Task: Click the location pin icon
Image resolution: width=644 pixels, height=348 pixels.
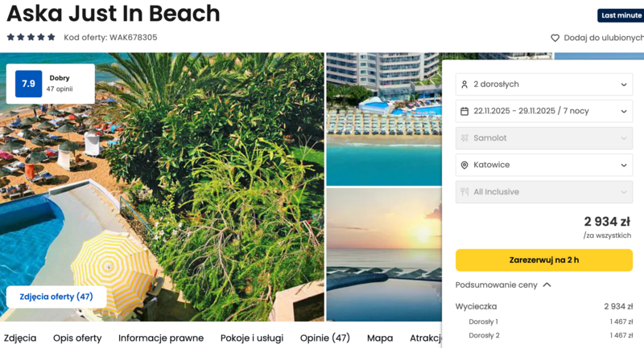Action: (x=464, y=165)
